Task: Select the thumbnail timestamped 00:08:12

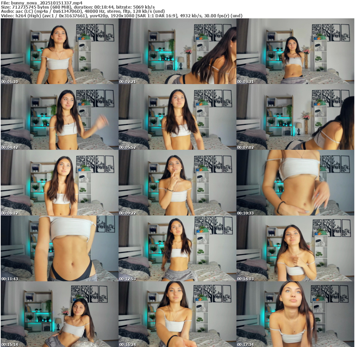Action: click(x=59, y=183)
